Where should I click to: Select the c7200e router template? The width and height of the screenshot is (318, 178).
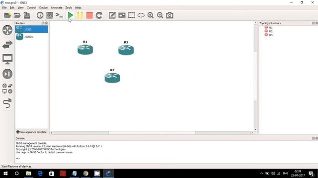(x=31, y=37)
